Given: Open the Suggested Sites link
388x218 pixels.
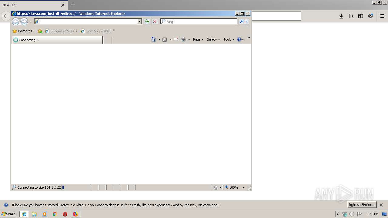Looking at the screenshot, I should click(x=61, y=31).
